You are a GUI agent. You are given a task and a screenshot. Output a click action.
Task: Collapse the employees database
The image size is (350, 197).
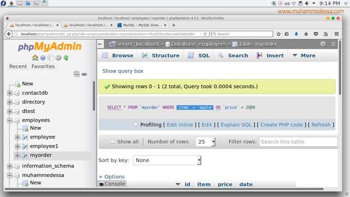pos(10,120)
